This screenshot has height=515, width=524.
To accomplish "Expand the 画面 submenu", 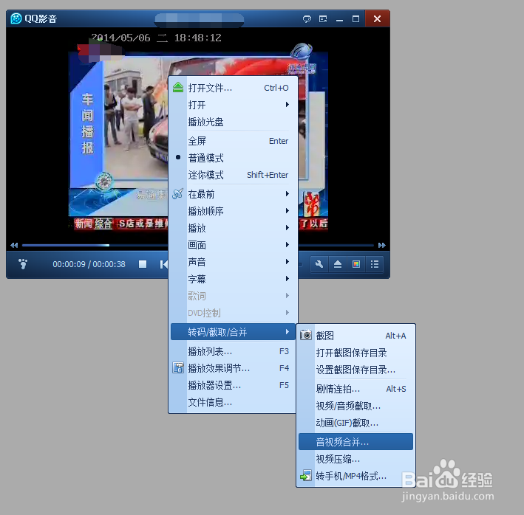I will pyautogui.click(x=233, y=245).
